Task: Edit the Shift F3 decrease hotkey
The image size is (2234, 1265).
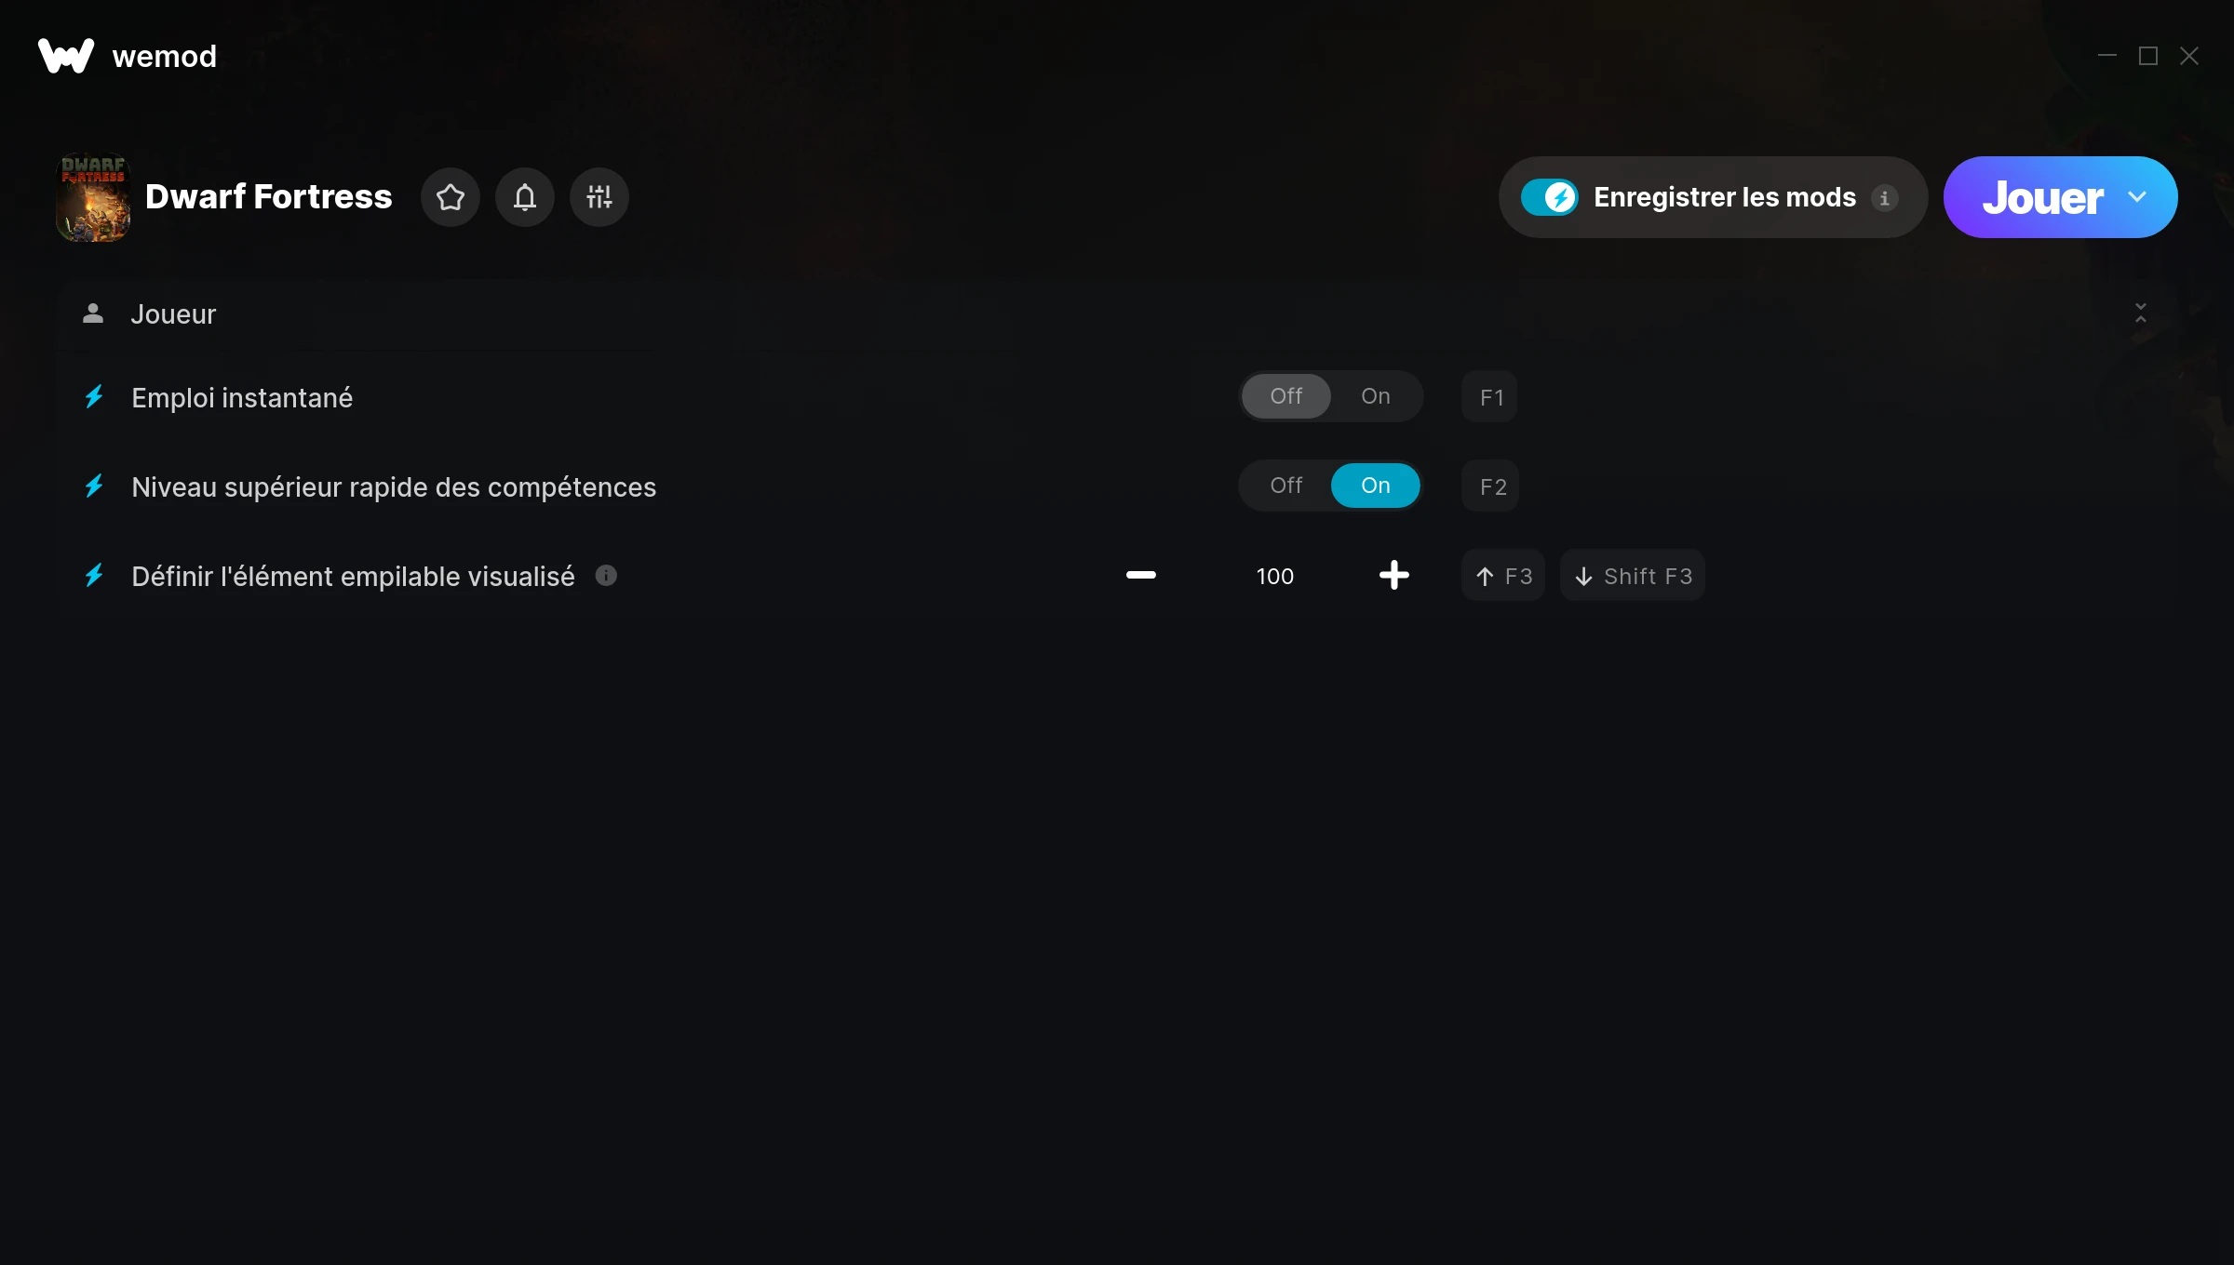Action: 1633,576
